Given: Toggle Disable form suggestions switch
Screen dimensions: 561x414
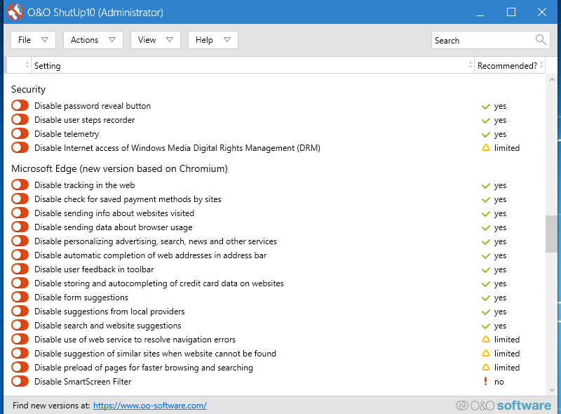Looking at the screenshot, I should (20, 297).
